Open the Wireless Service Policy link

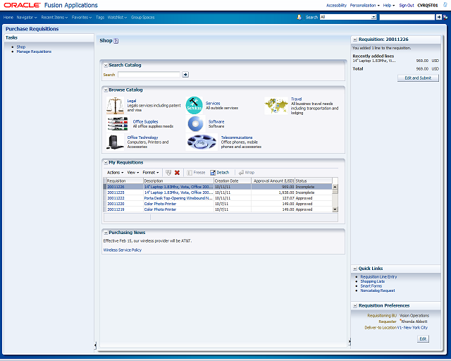point(123,250)
